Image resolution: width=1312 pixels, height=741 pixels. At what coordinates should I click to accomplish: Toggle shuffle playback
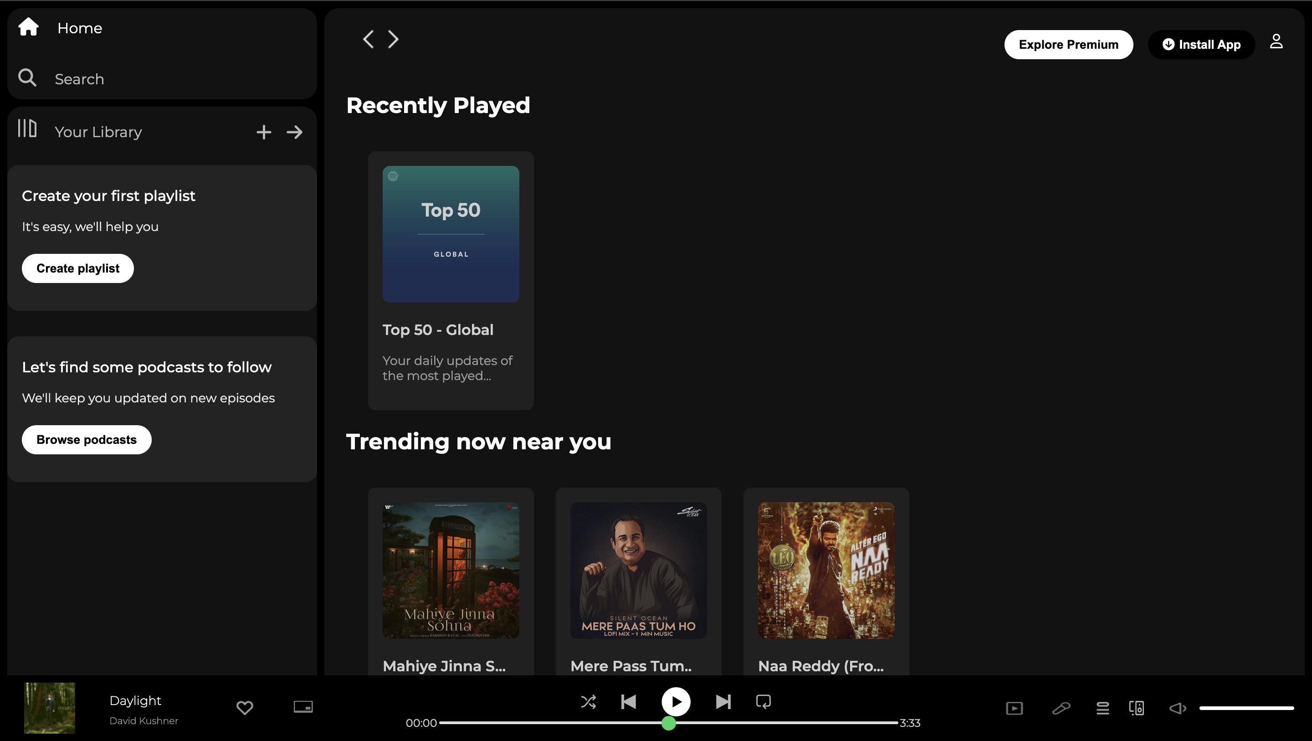pos(588,702)
